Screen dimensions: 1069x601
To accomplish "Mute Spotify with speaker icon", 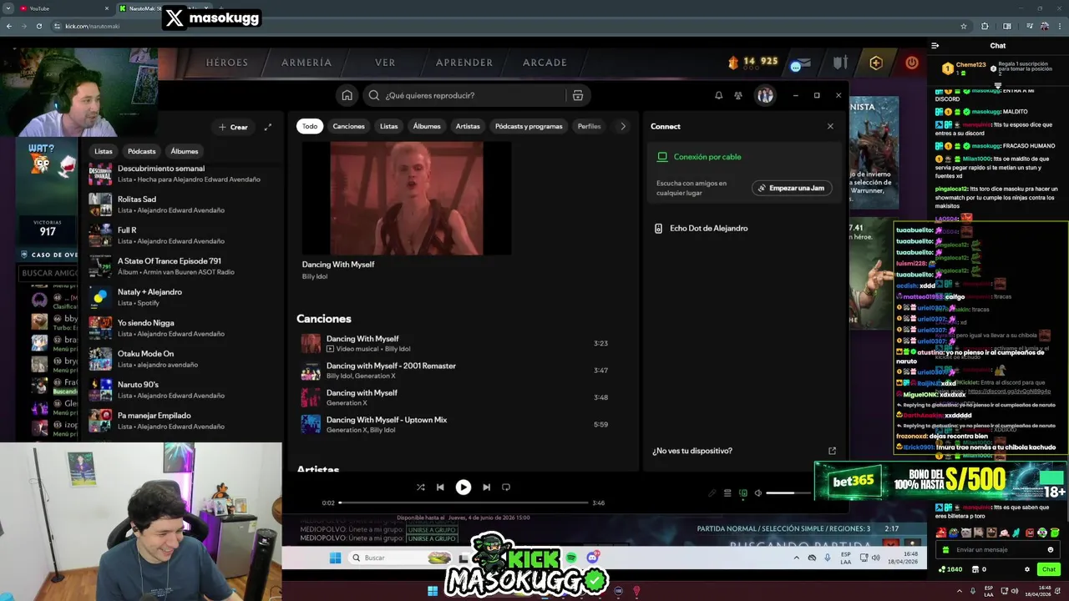I will click(758, 492).
